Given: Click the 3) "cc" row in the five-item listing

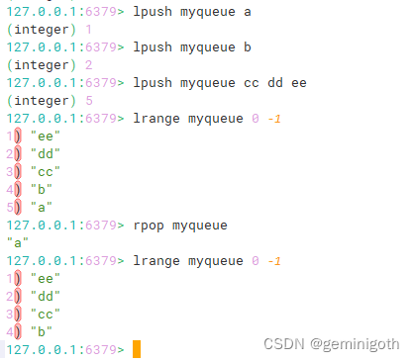Looking at the screenshot, I should point(34,172).
